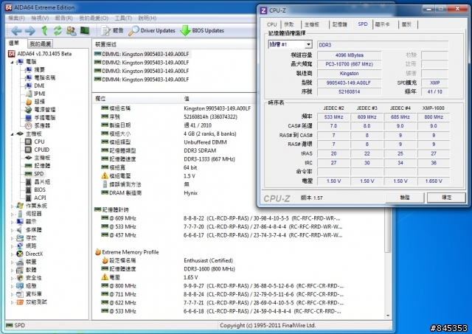Click the 800 MHz XMP-1600 frequency cell

coord(434,117)
